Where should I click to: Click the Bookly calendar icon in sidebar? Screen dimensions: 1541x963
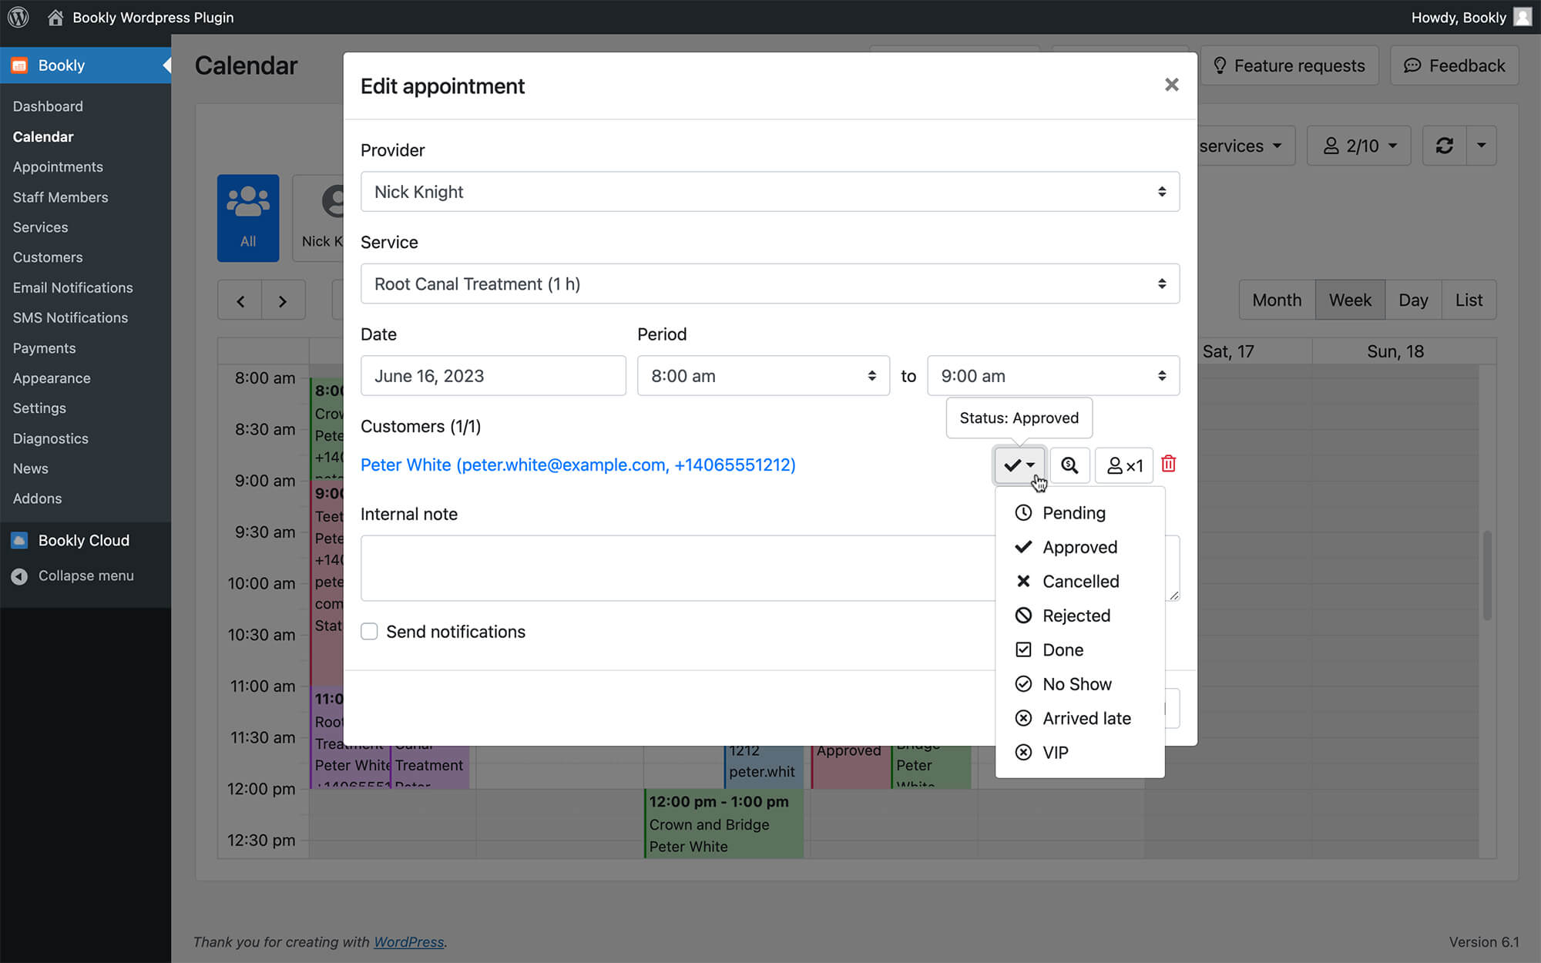click(19, 65)
